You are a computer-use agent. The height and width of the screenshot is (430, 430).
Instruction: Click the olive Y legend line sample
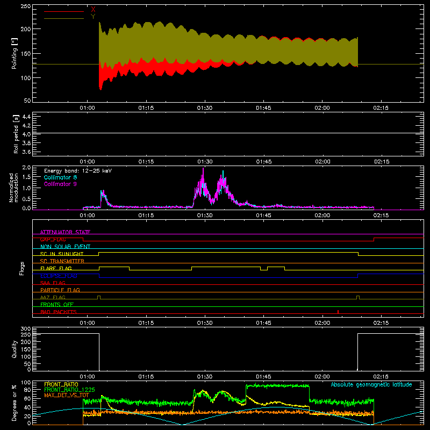click(x=64, y=18)
